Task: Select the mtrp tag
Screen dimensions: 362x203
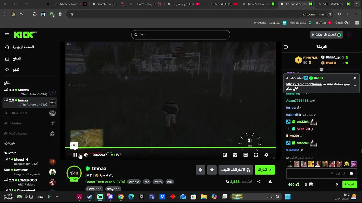Action: 158,182
